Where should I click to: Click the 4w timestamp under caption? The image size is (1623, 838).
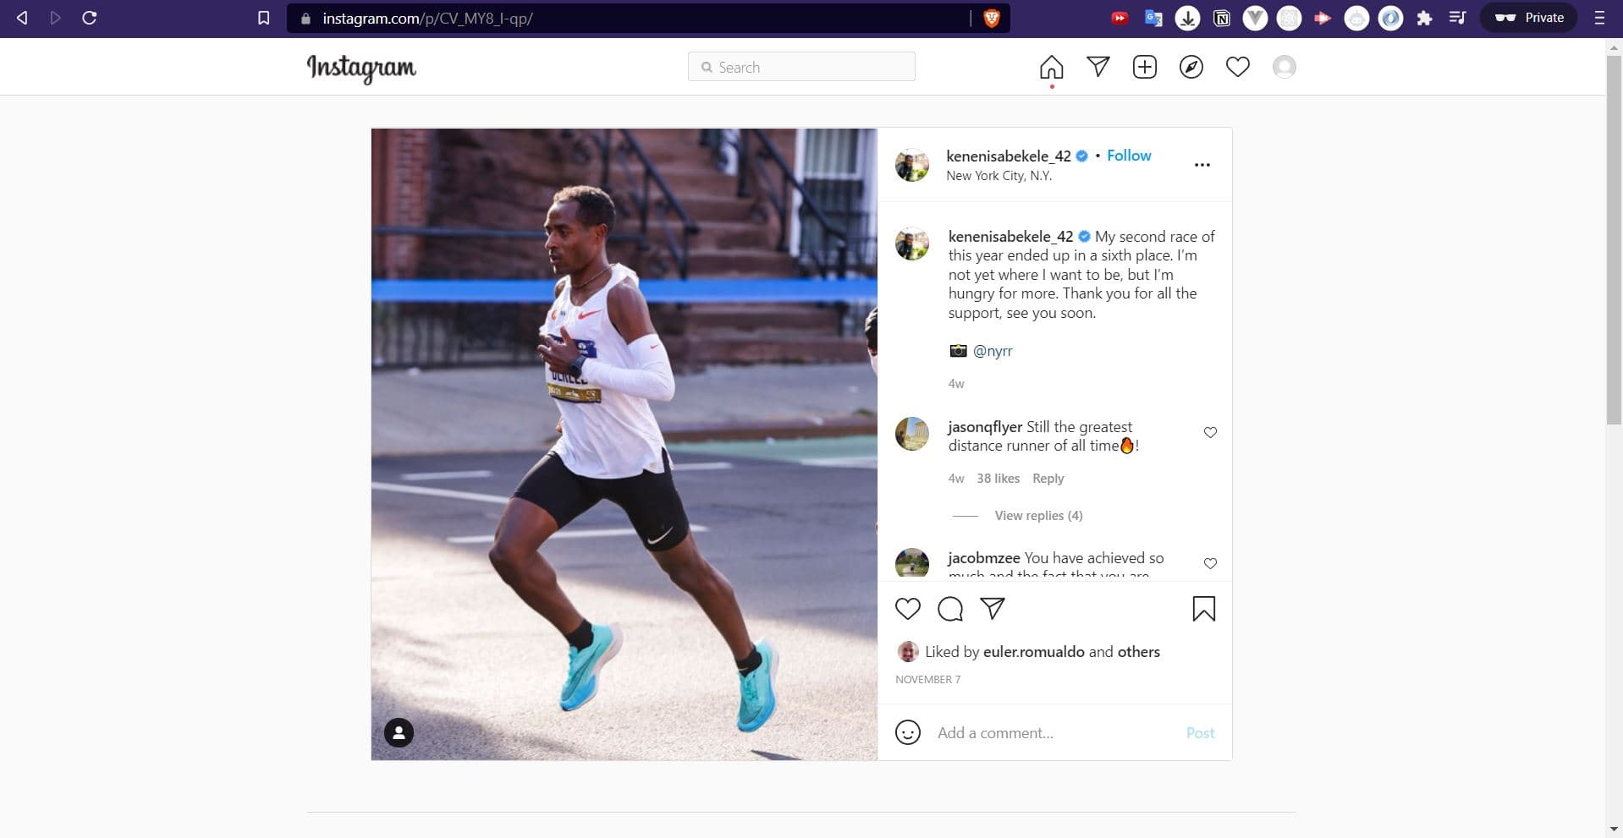[x=956, y=384]
